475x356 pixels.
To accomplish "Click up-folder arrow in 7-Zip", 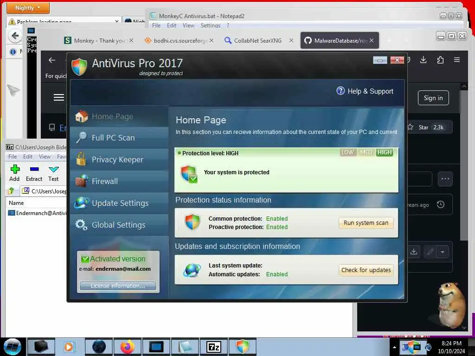I will pyautogui.click(x=11, y=191).
